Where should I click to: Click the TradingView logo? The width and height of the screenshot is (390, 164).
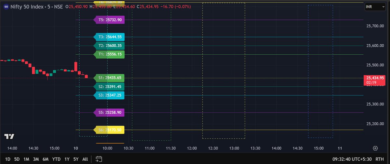pos(9,136)
